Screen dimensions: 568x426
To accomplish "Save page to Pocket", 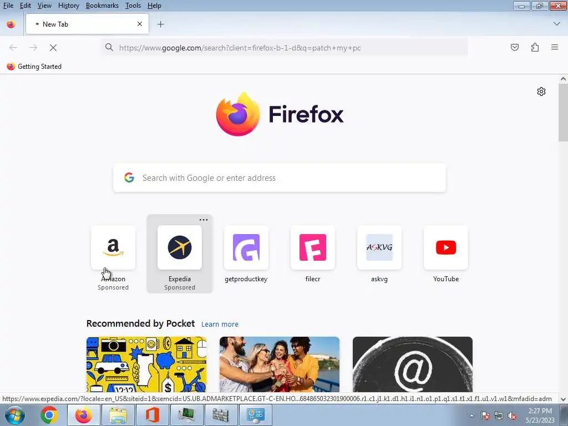I will click(x=515, y=47).
